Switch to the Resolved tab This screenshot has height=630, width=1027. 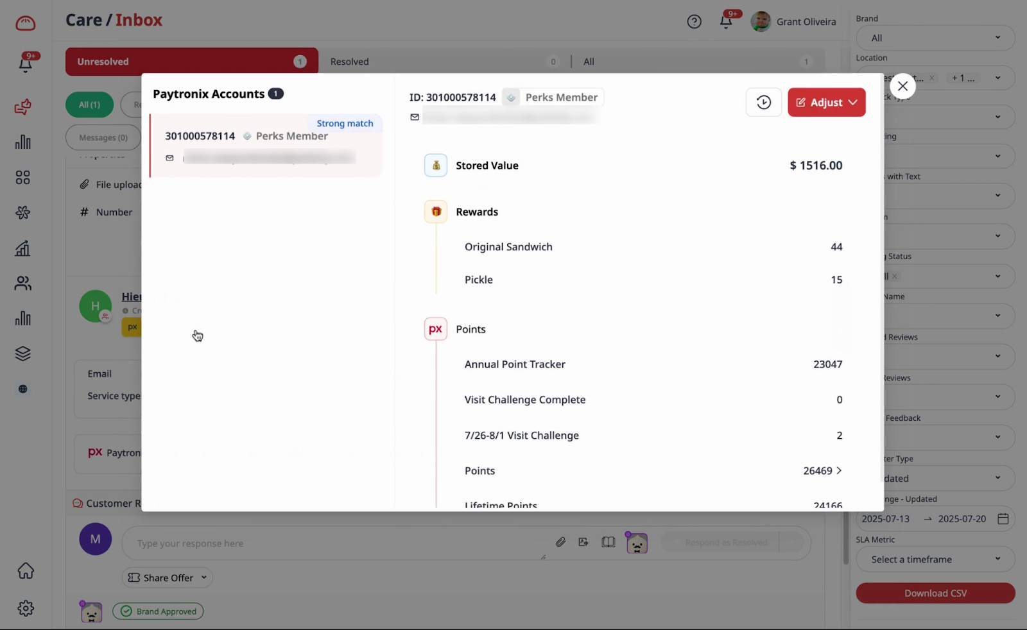[444, 62]
